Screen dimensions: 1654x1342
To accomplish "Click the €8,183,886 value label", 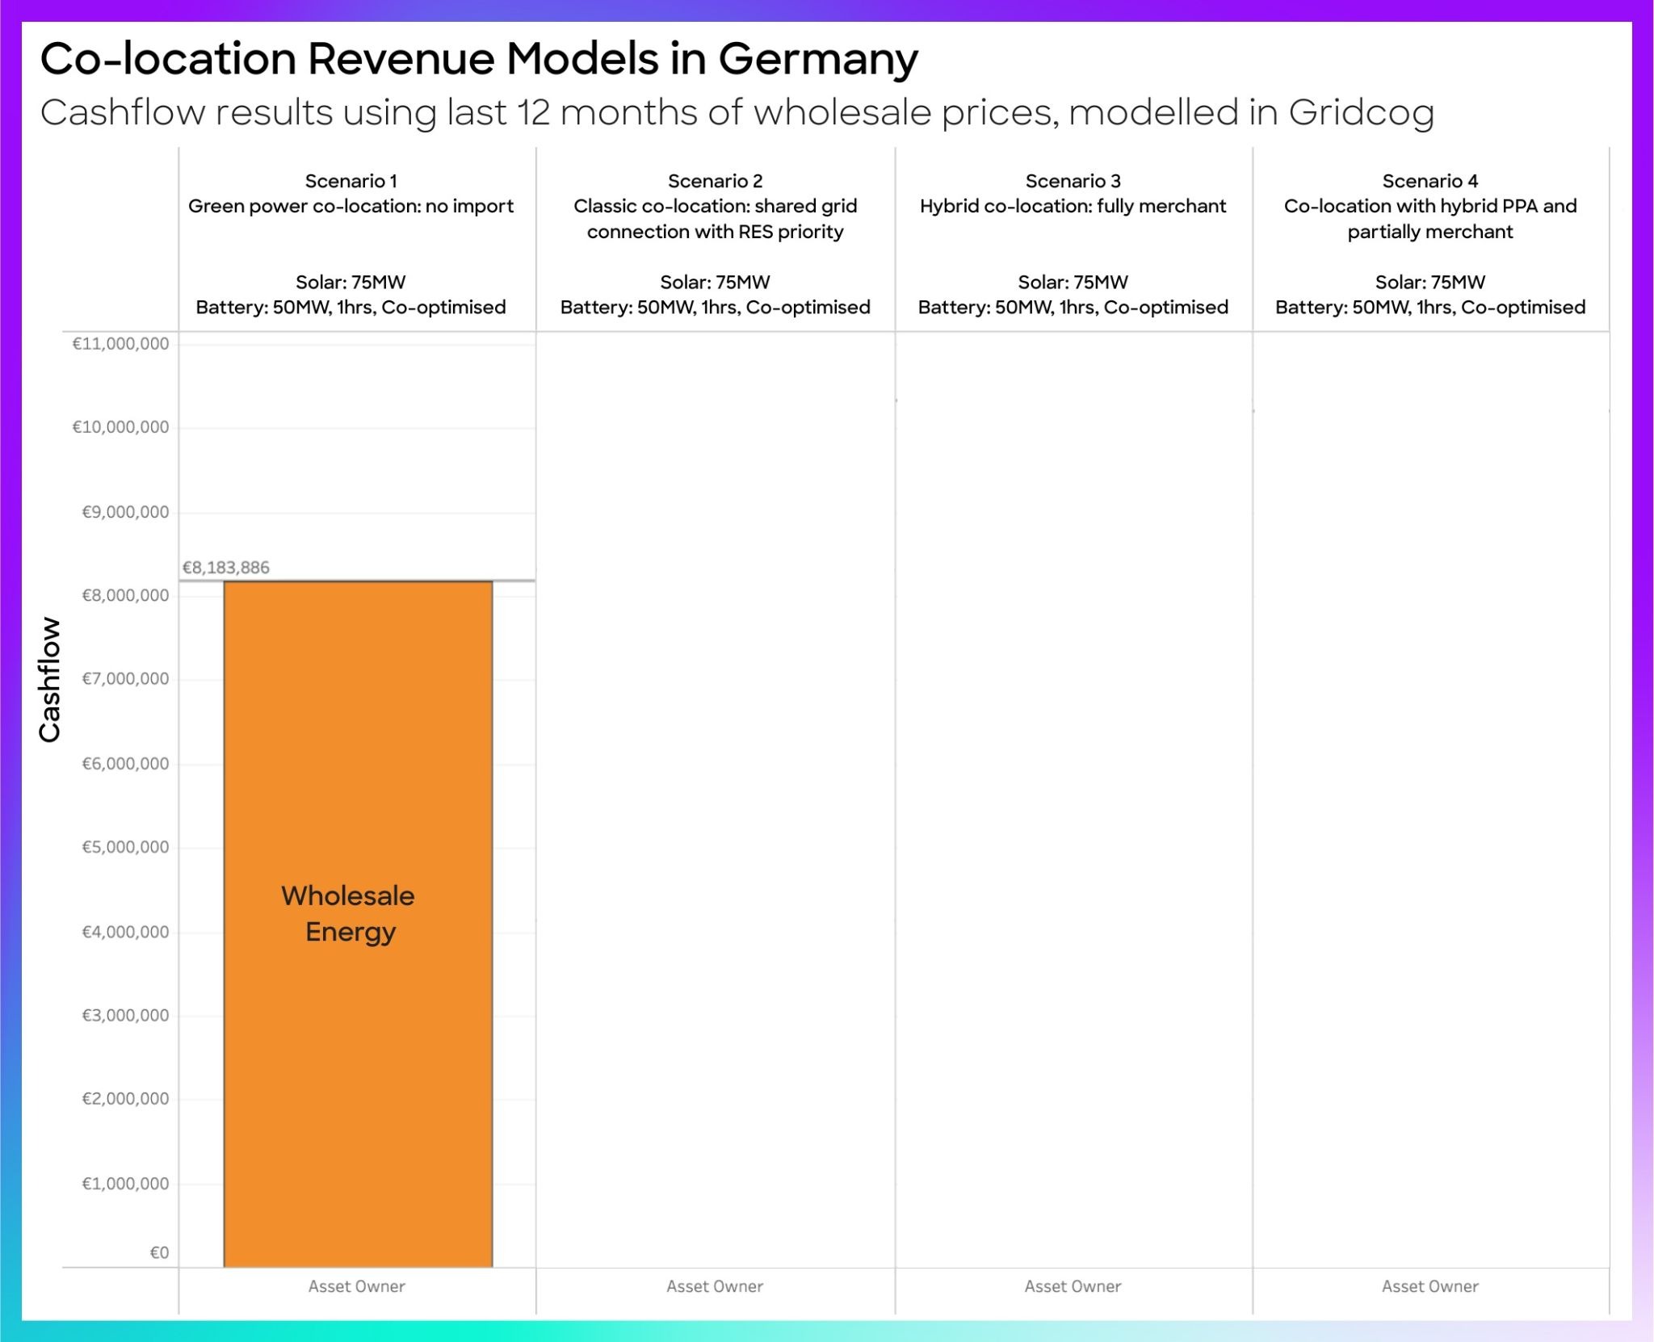I will [x=226, y=568].
